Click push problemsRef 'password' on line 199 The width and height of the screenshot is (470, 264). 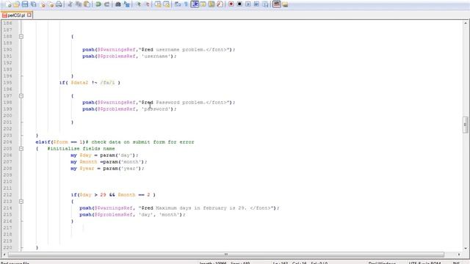pyautogui.click(x=129, y=109)
